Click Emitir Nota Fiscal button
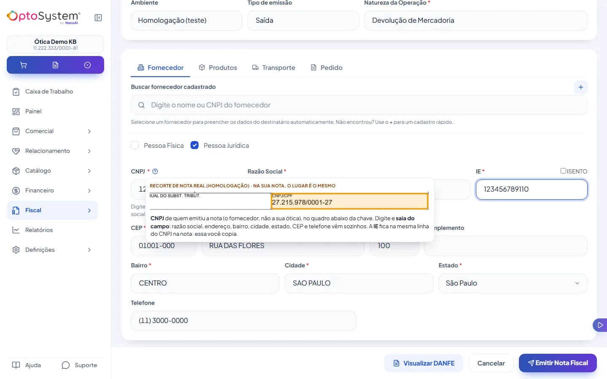 (558, 363)
